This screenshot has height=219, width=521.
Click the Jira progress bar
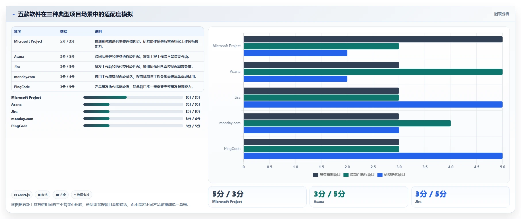pyautogui.click(x=133, y=112)
